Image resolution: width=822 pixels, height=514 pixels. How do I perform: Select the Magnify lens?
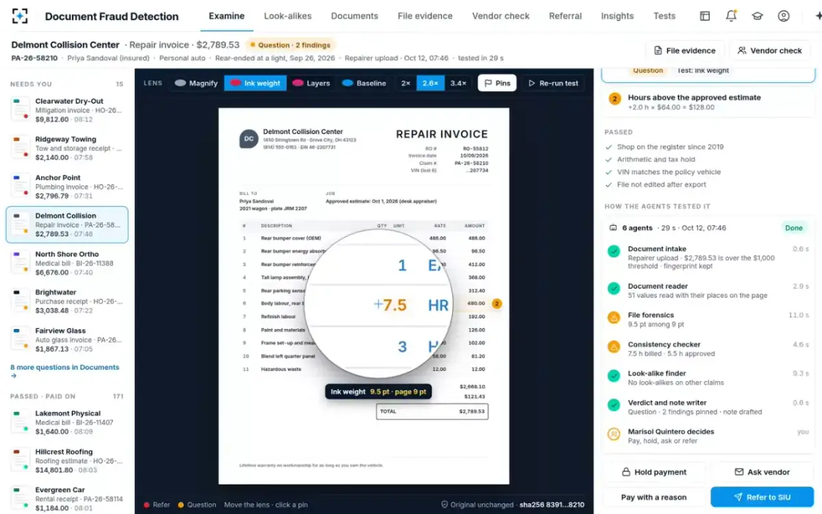[x=196, y=83]
